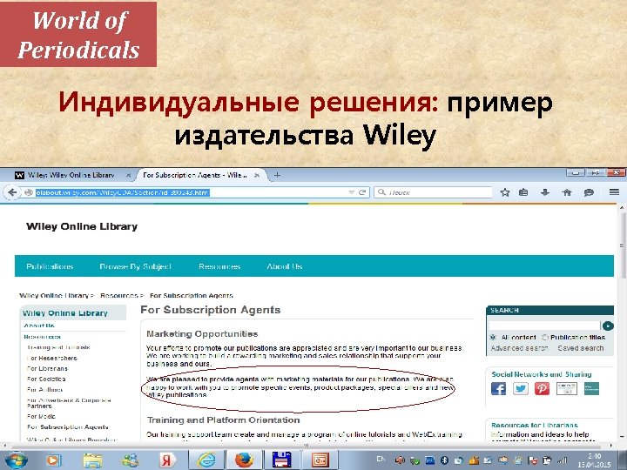Open For Authors in the sidebar
The height and width of the screenshot is (470, 627).
tap(44, 389)
